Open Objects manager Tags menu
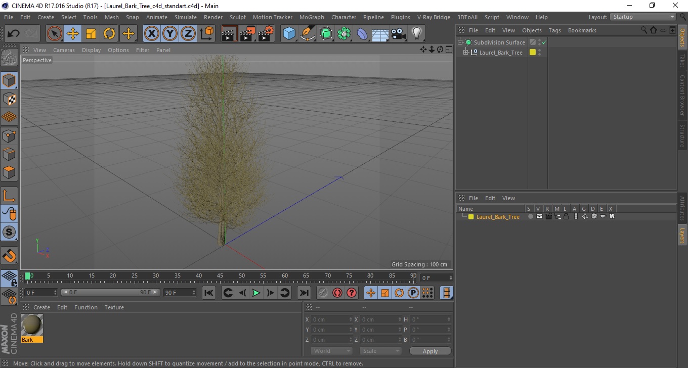The width and height of the screenshot is (688, 368). point(554,30)
